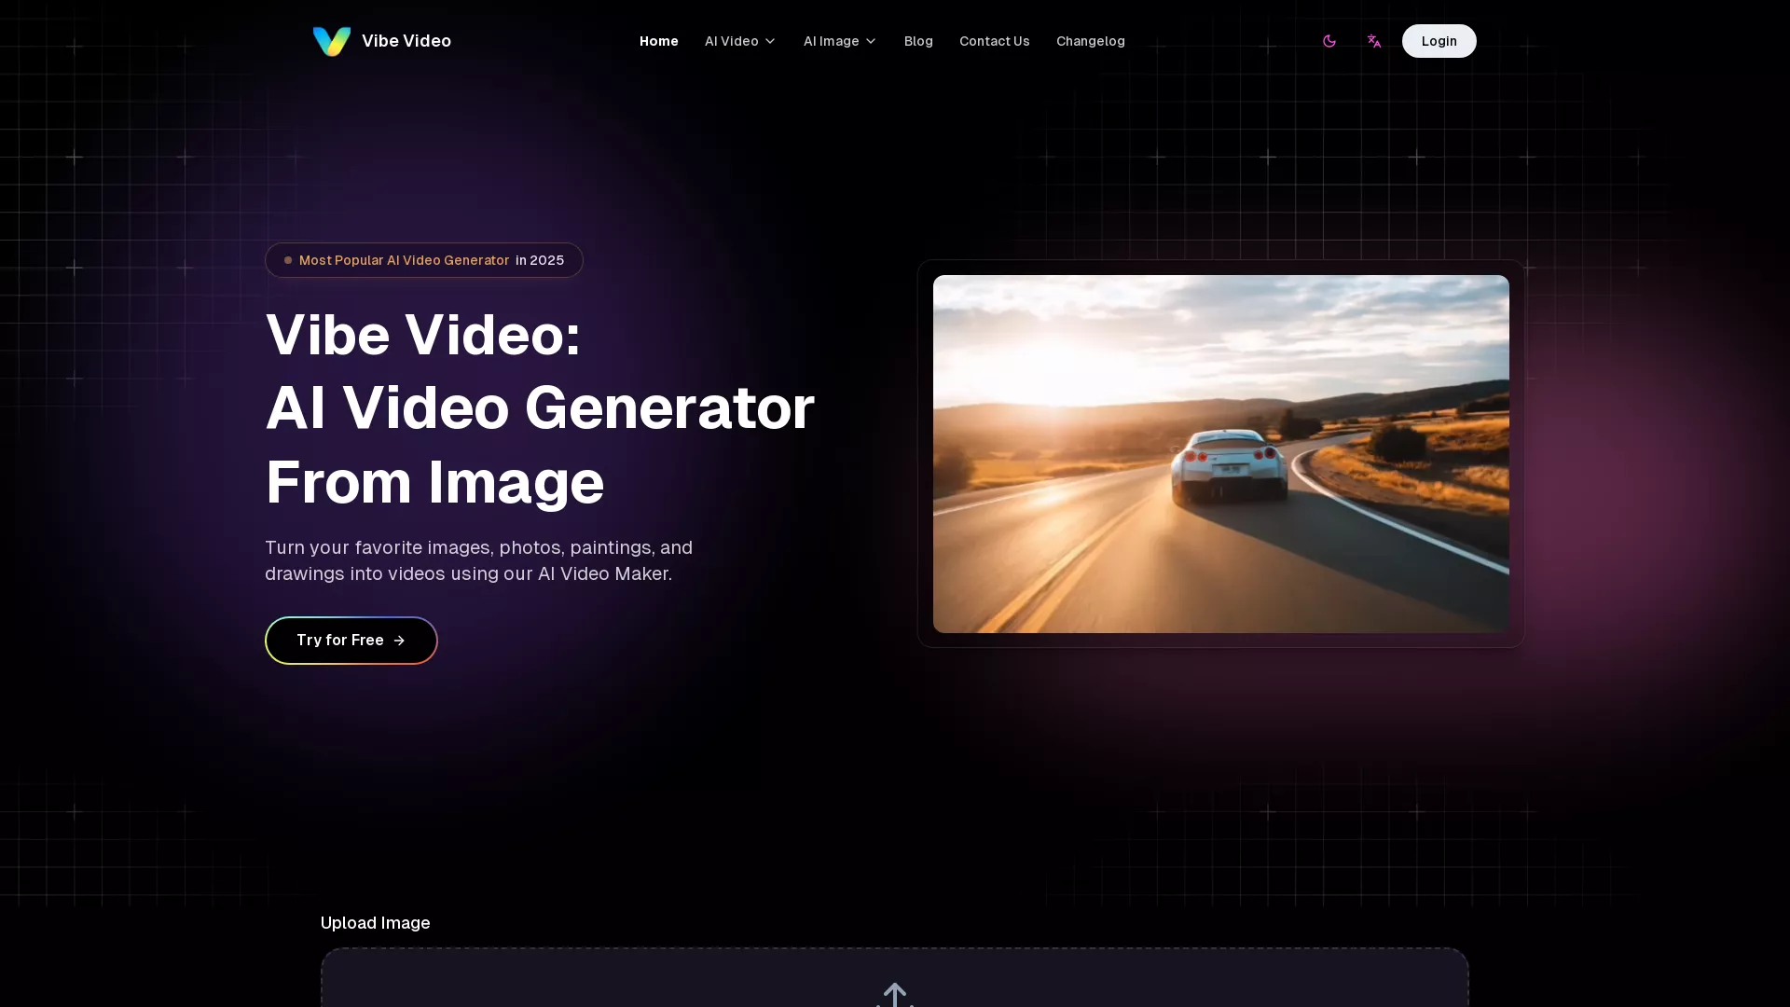Switch the site theme using the moon toggle
Screen dimensions: 1790x1007
[1329, 41]
